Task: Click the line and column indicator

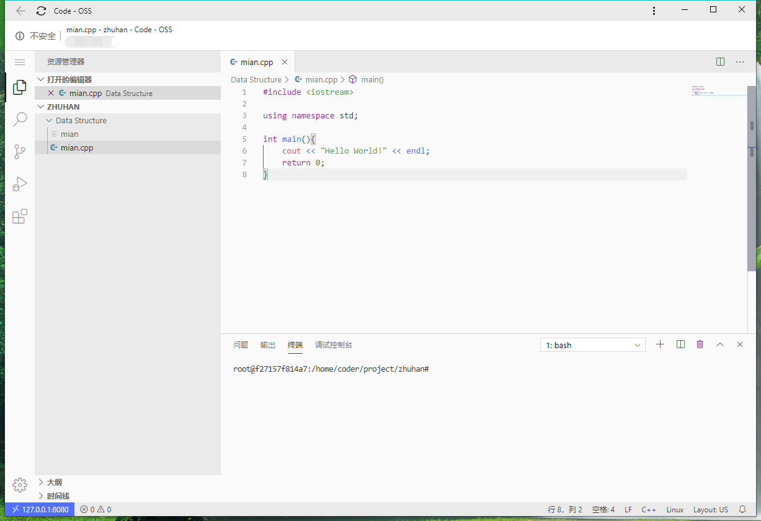Action: coord(565,509)
